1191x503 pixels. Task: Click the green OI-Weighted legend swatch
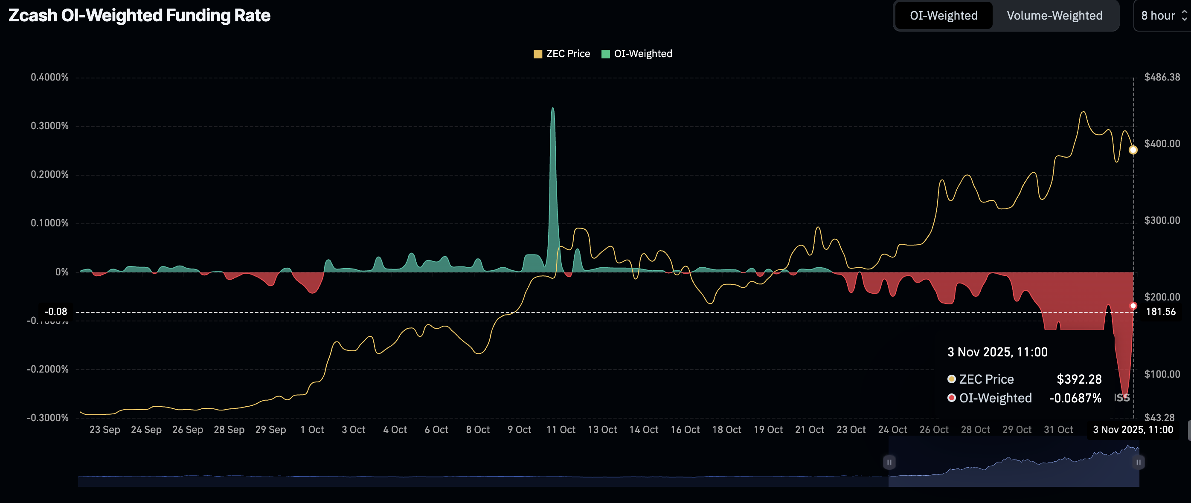coord(605,54)
